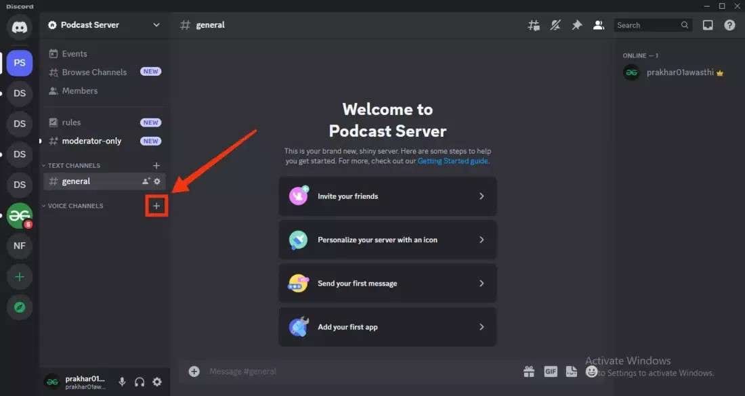Open the moderator-only channel
The image size is (745, 396).
point(104,141)
